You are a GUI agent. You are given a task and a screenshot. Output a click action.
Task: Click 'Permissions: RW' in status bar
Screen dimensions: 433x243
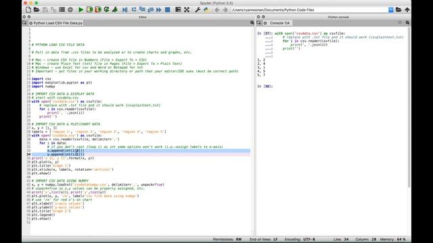(x=227, y=240)
